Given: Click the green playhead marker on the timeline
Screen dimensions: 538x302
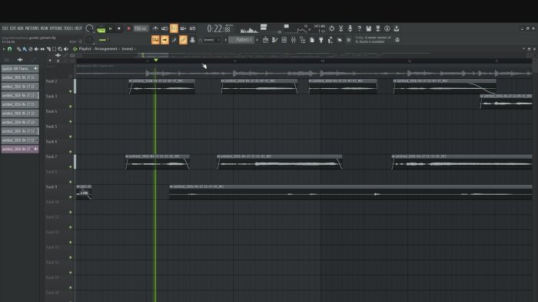Looking at the screenshot, I should [156, 61].
